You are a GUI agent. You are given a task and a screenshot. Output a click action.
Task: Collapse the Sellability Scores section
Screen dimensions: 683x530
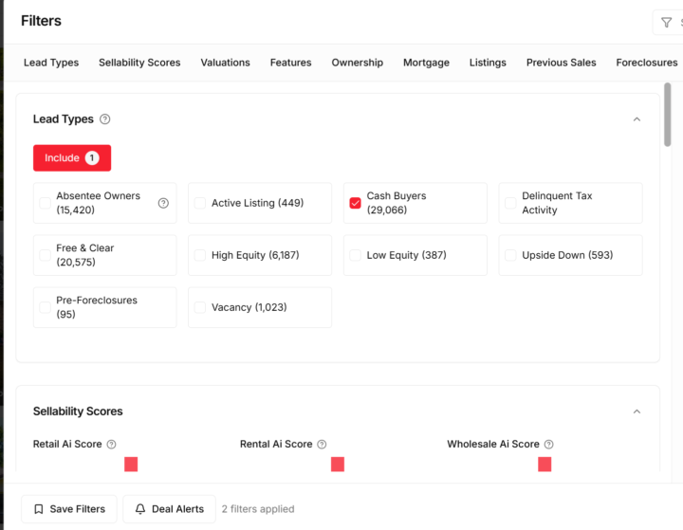coord(637,411)
